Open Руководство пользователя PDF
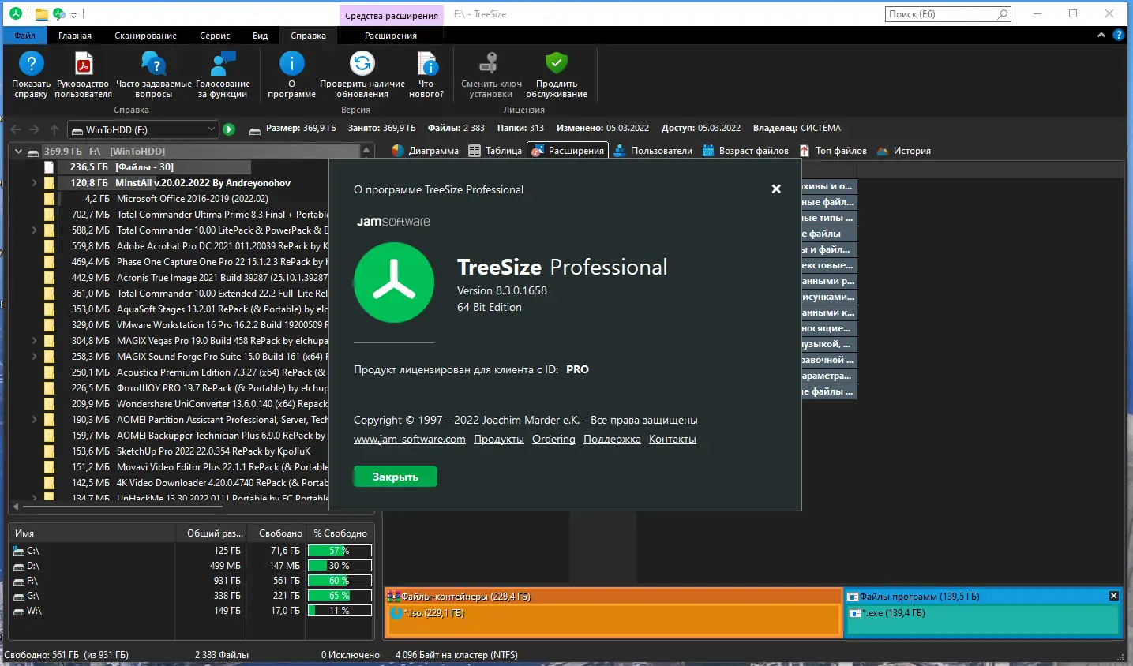The image size is (1133, 666). (83, 73)
